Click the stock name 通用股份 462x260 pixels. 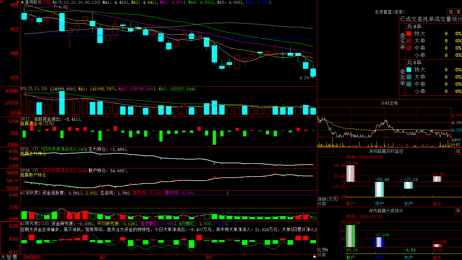pyautogui.click(x=33, y=2)
